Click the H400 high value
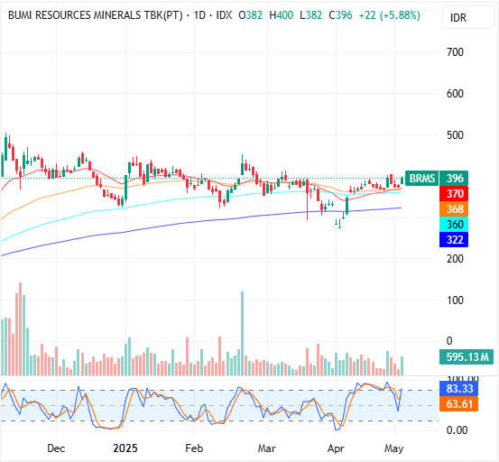 (x=282, y=15)
